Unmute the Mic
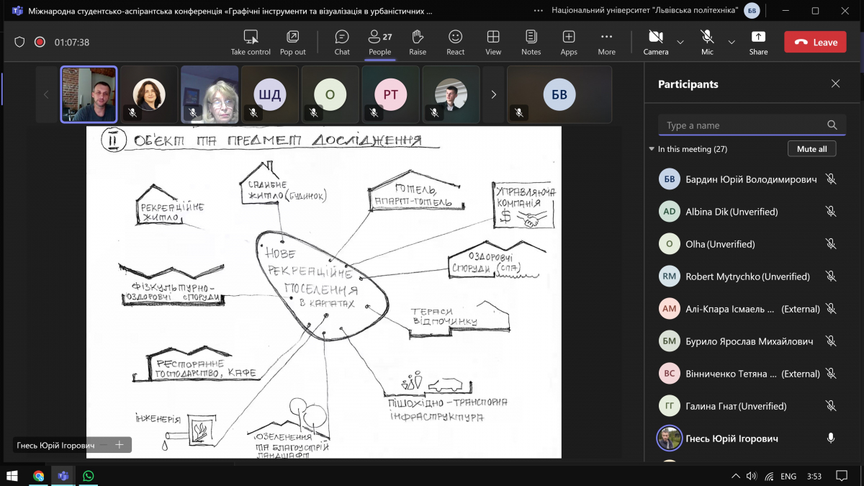 tap(707, 42)
